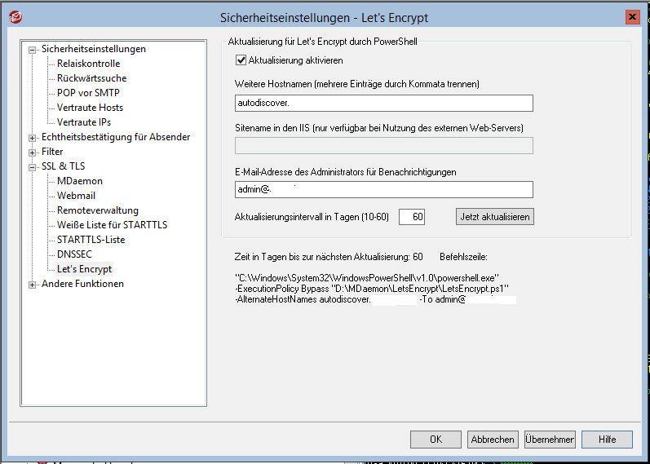Click the 'Jetzt aktualisieren' button

click(x=494, y=217)
